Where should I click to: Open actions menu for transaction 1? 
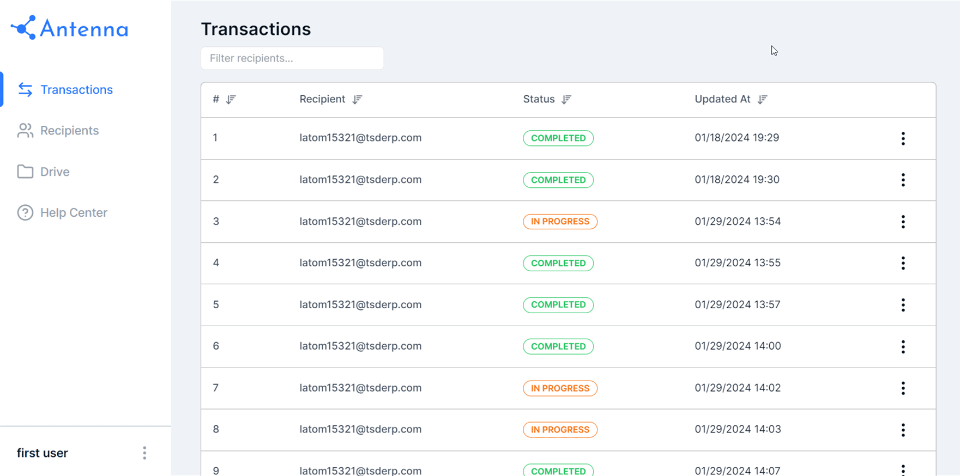(903, 138)
